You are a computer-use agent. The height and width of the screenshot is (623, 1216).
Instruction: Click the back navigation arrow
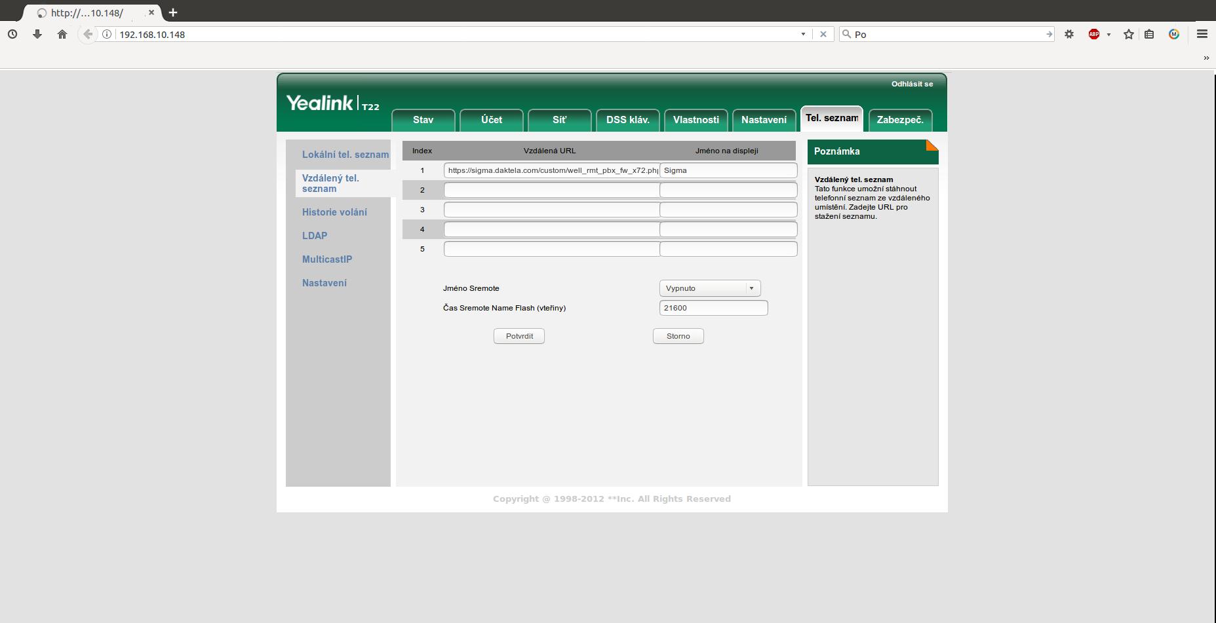87,34
